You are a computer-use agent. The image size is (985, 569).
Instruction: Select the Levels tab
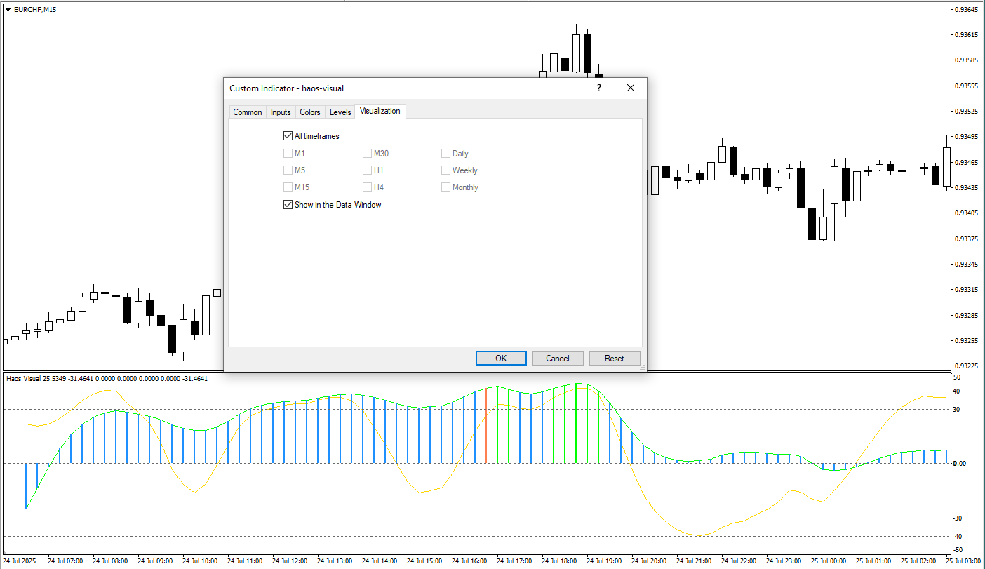click(340, 112)
